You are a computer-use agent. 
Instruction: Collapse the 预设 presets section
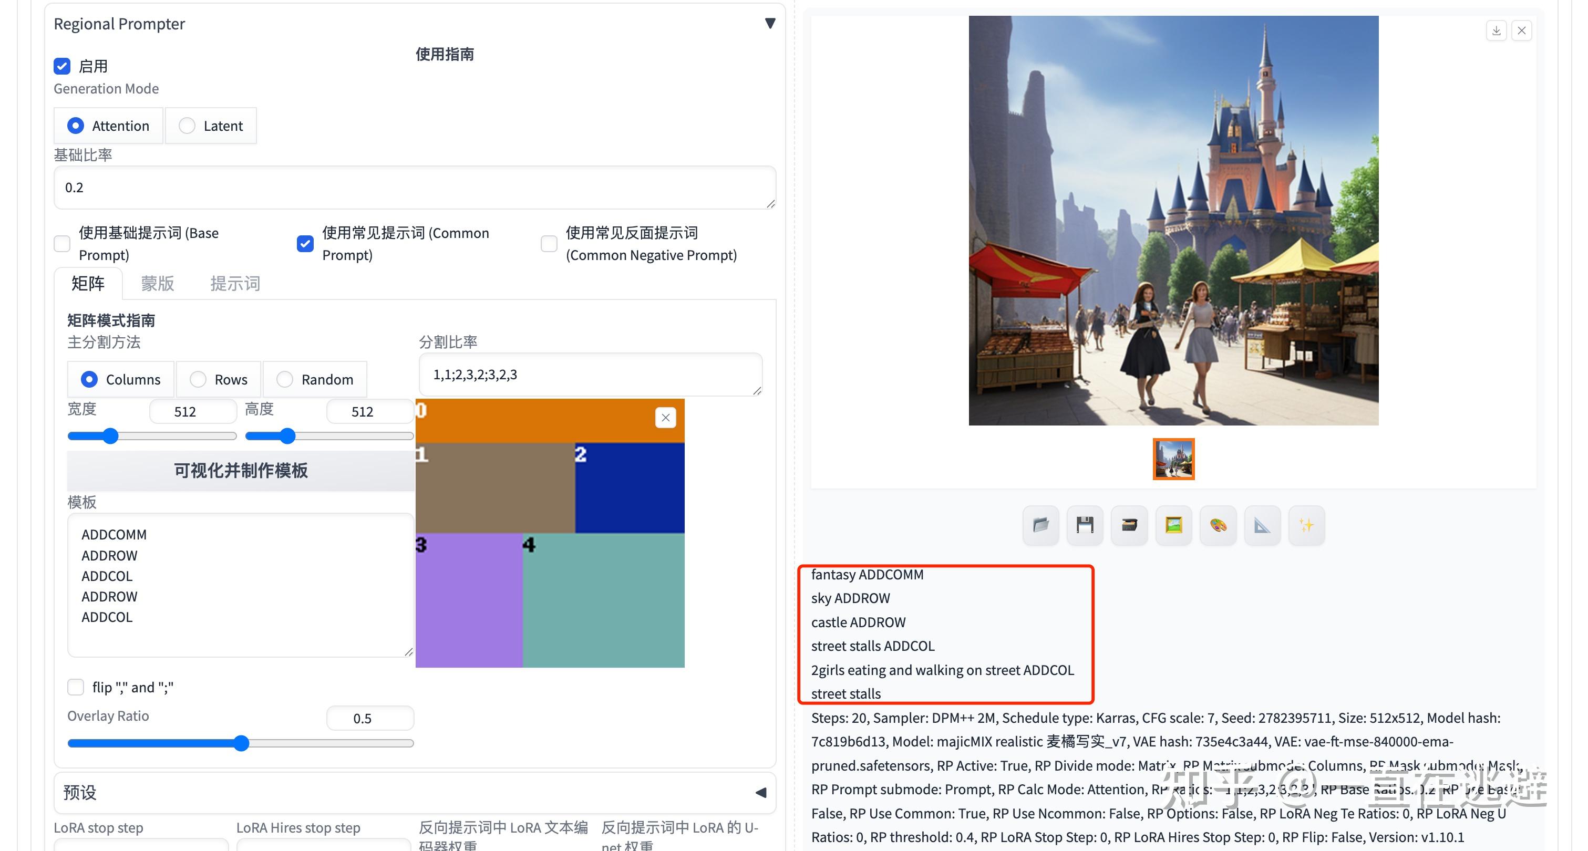point(761,793)
